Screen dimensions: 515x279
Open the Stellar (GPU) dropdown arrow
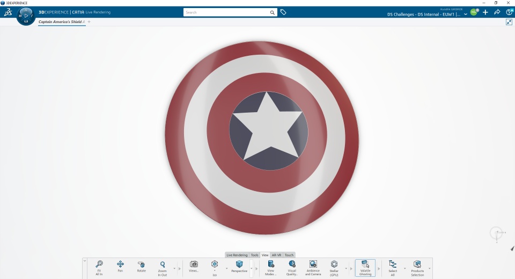(346, 268)
